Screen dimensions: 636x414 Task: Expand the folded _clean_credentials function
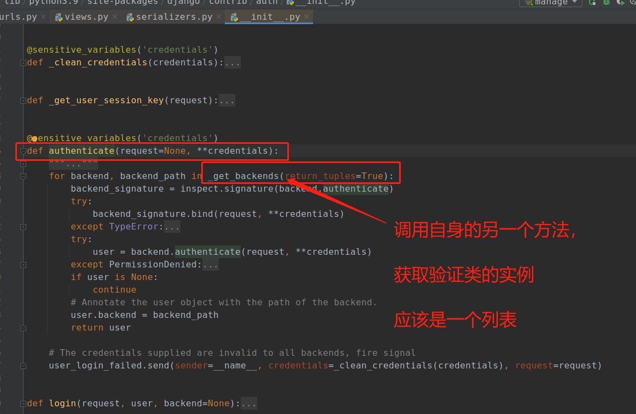coord(23,63)
